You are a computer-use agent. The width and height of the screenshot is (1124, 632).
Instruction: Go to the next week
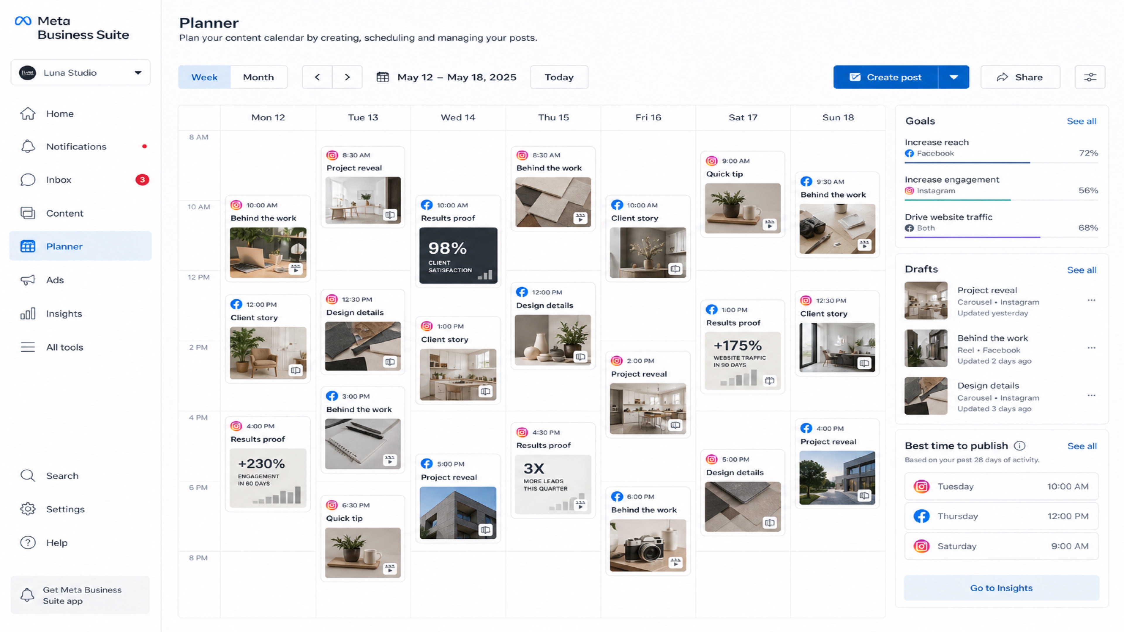[347, 77]
